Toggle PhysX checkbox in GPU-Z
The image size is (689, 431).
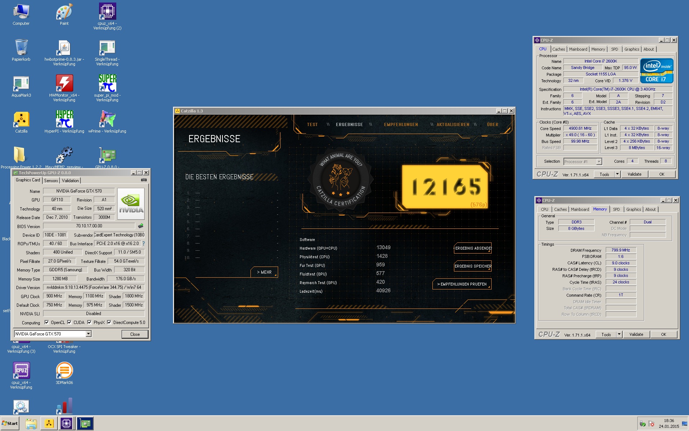(x=89, y=322)
